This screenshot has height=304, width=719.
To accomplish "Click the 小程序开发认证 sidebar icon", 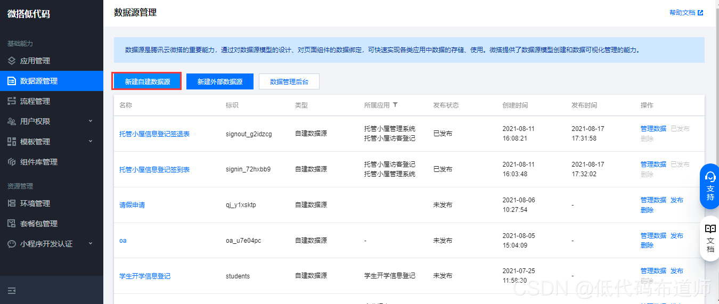I will click(x=12, y=244).
